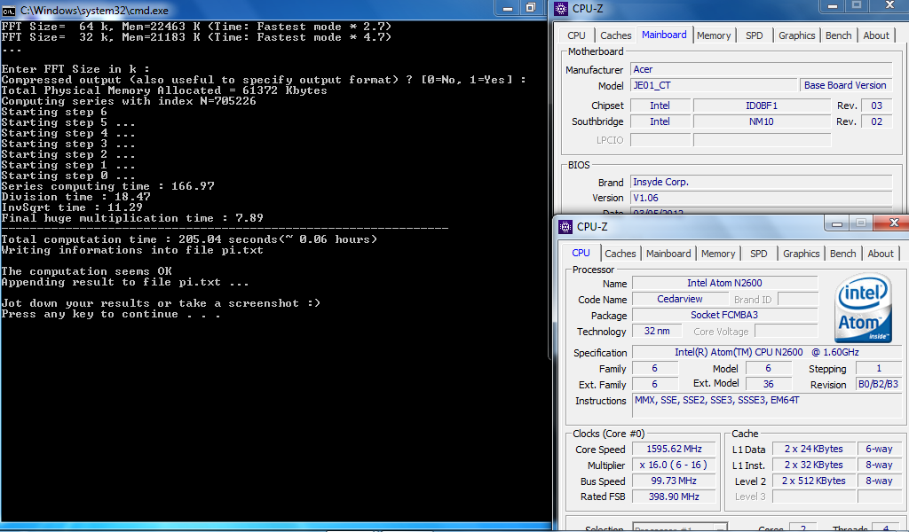
Task: Click the Base Board Version field
Action: (x=845, y=85)
